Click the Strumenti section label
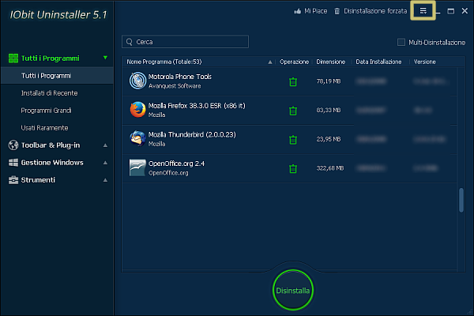Viewport: 474px width, 316px height. (38, 180)
